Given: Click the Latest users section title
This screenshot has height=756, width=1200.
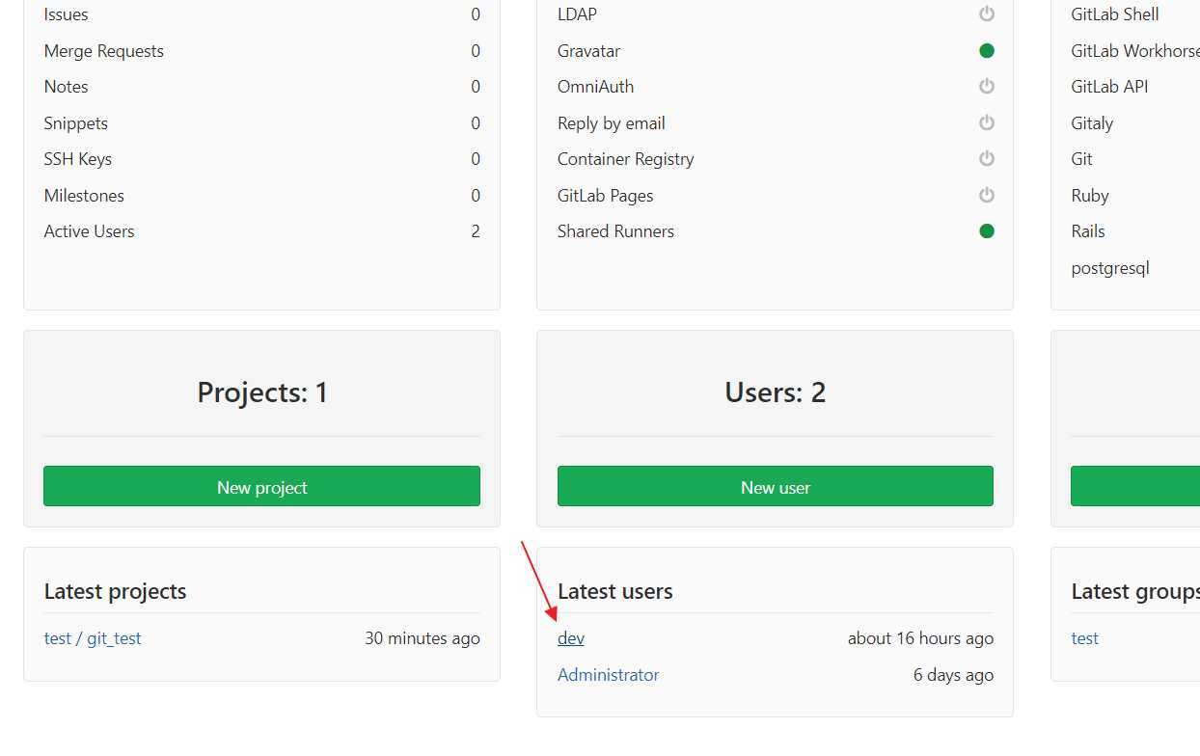Looking at the screenshot, I should [x=615, y=591].
